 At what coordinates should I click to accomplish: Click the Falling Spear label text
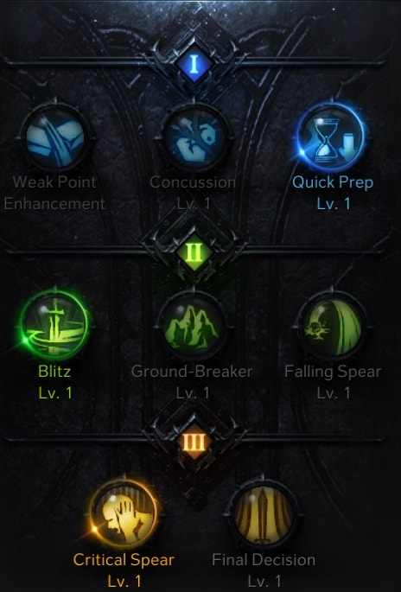click(x=333, y=372)
